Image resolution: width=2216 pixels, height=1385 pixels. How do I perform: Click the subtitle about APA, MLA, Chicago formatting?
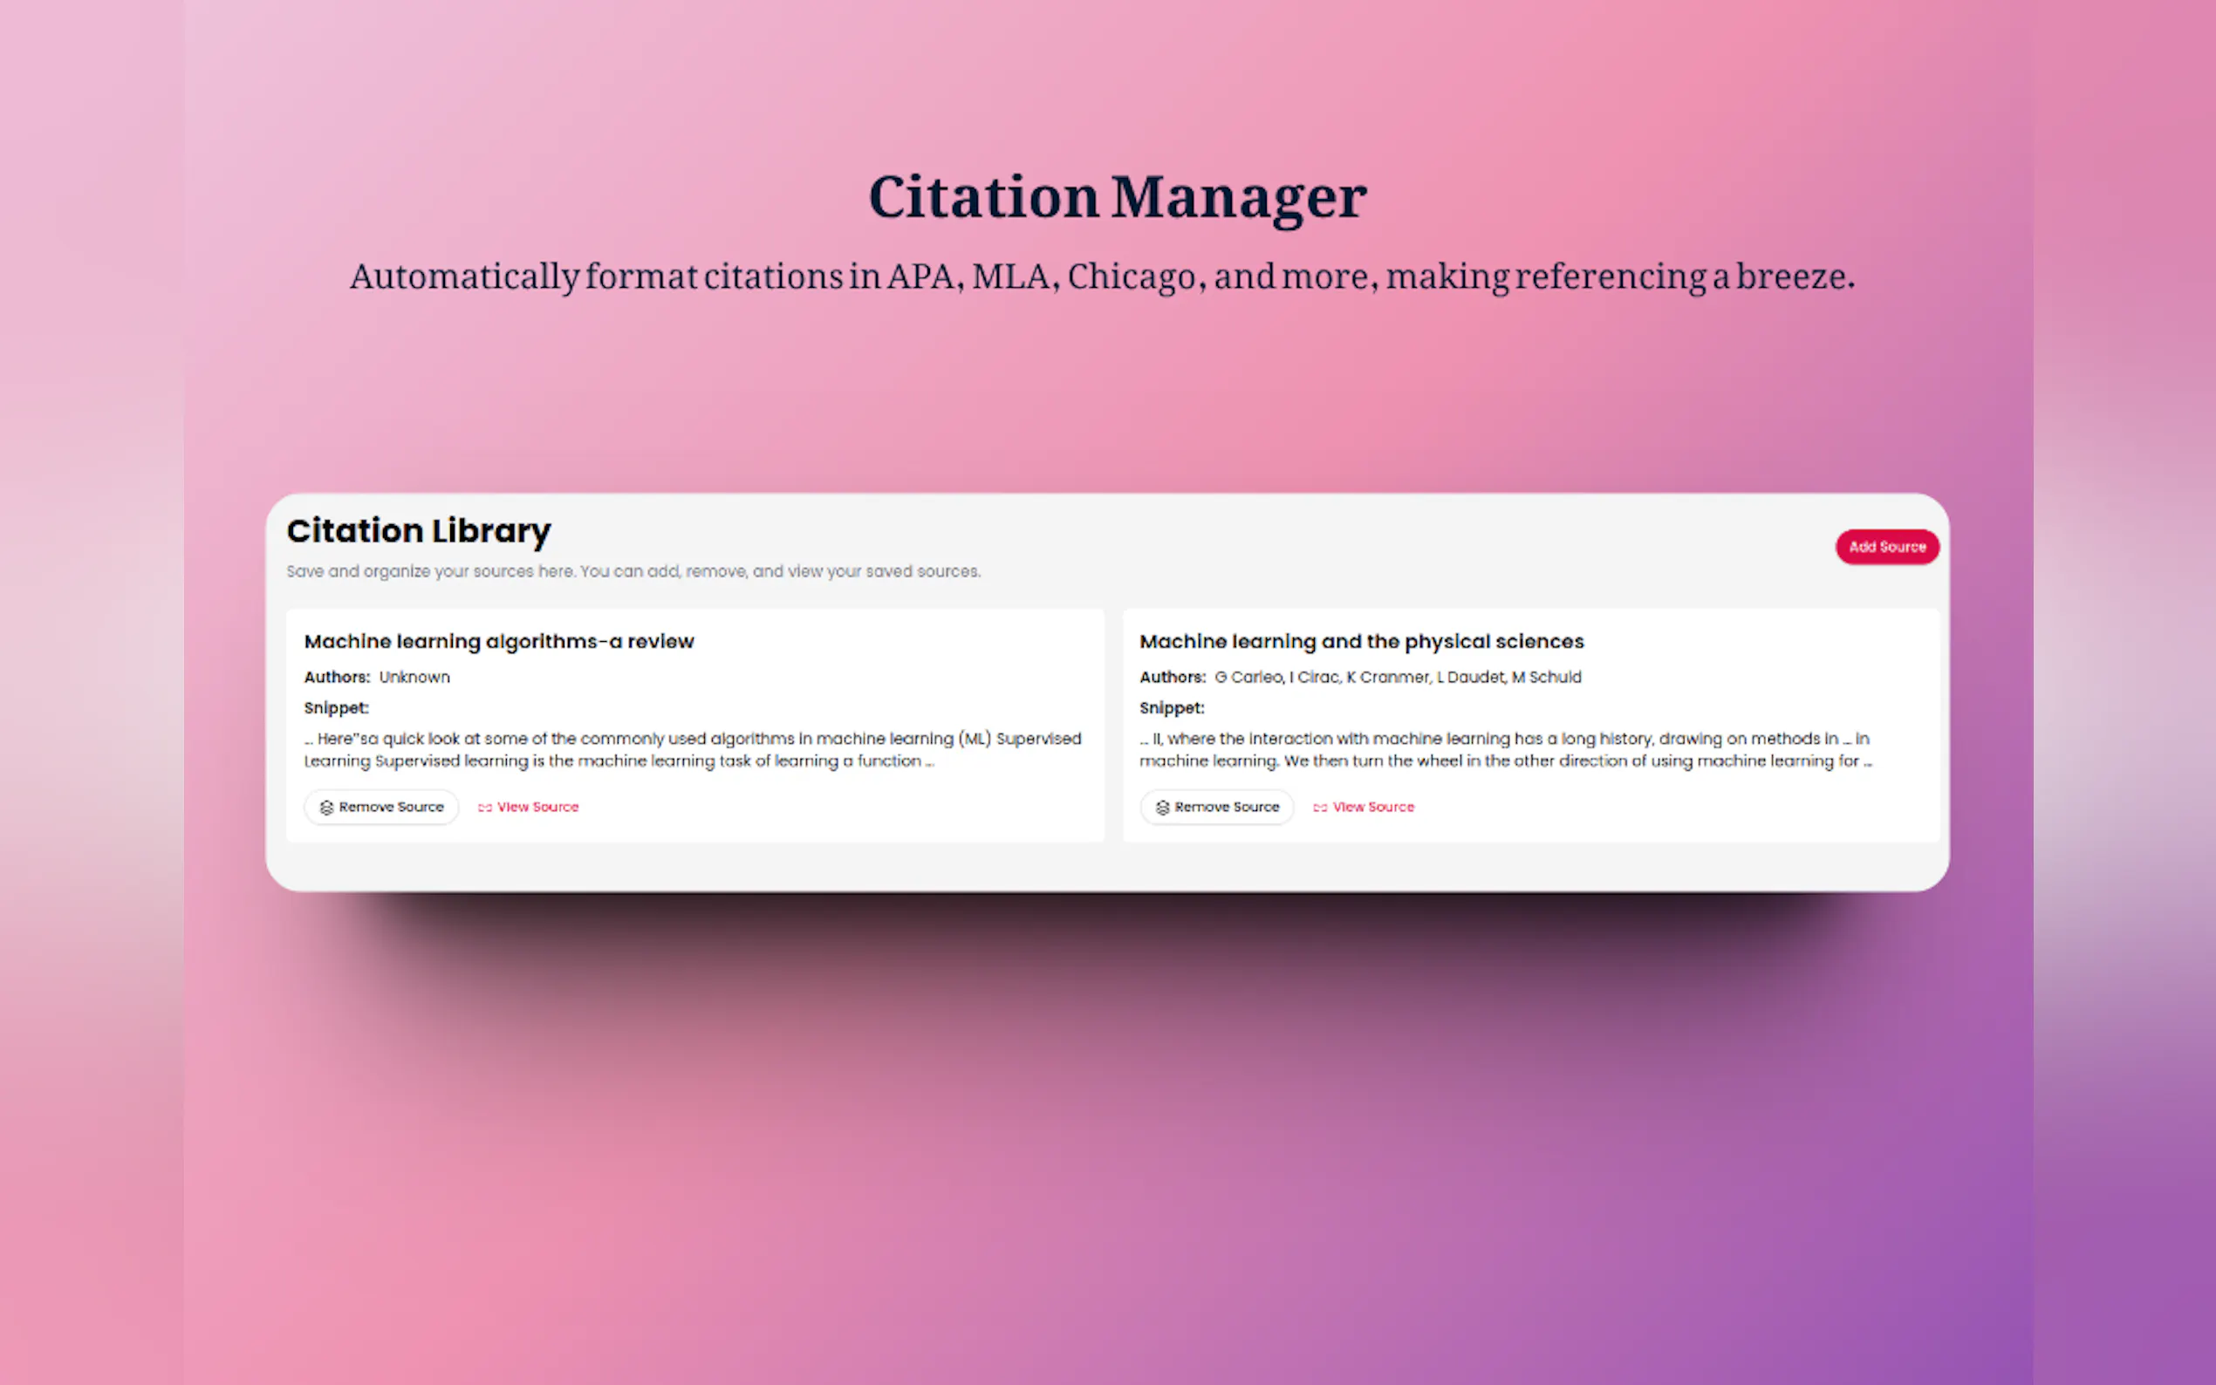[1102, 276]
